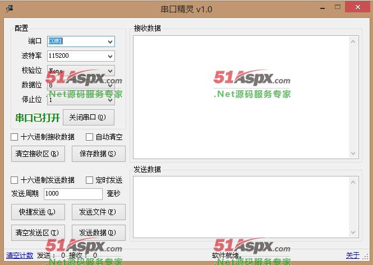Click inside the 发送数据 text area
The image size is (373, 265).
241,207
